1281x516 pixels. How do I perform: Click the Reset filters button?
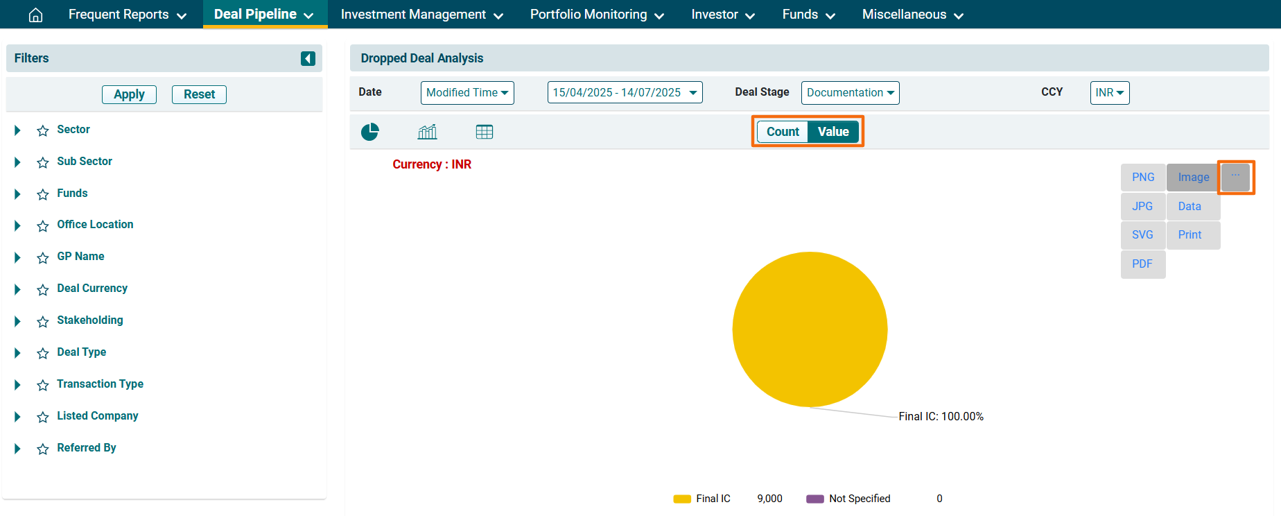(199, 94)
